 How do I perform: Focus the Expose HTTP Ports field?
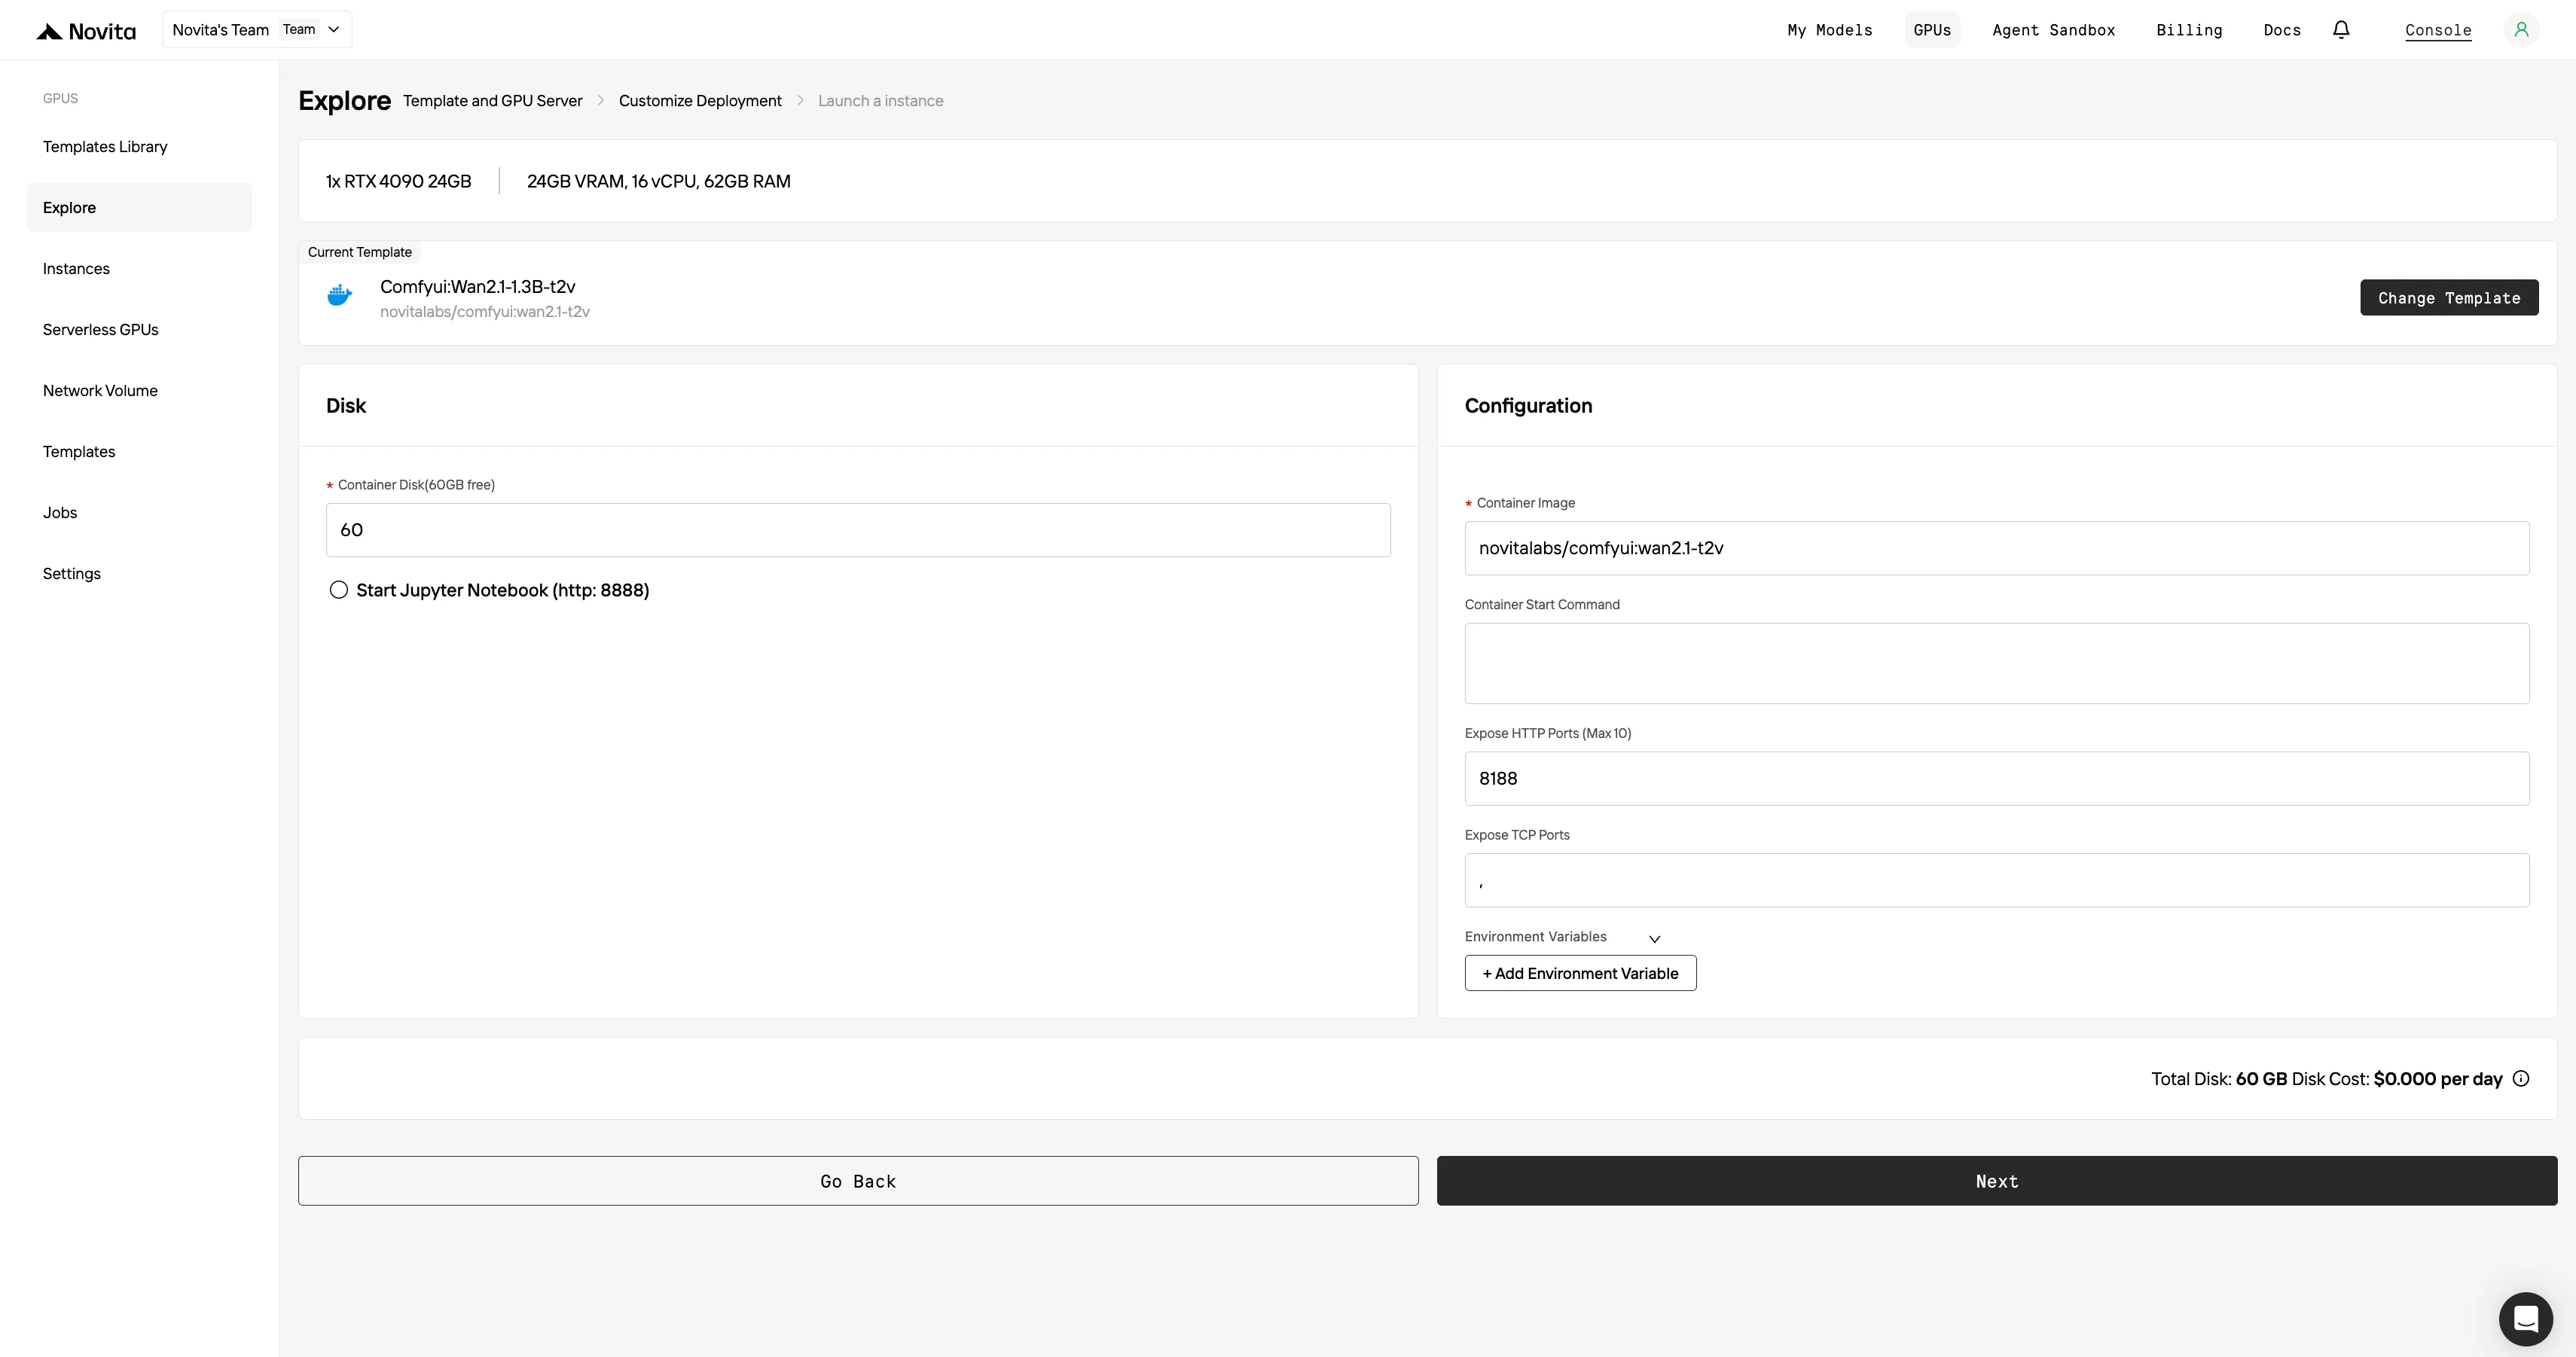click(1997, 778)
